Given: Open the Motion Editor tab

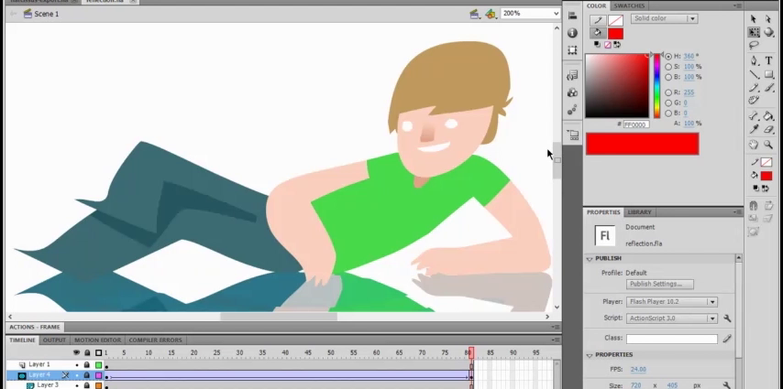Looking at the screenshot, I should tap(97, 340).
